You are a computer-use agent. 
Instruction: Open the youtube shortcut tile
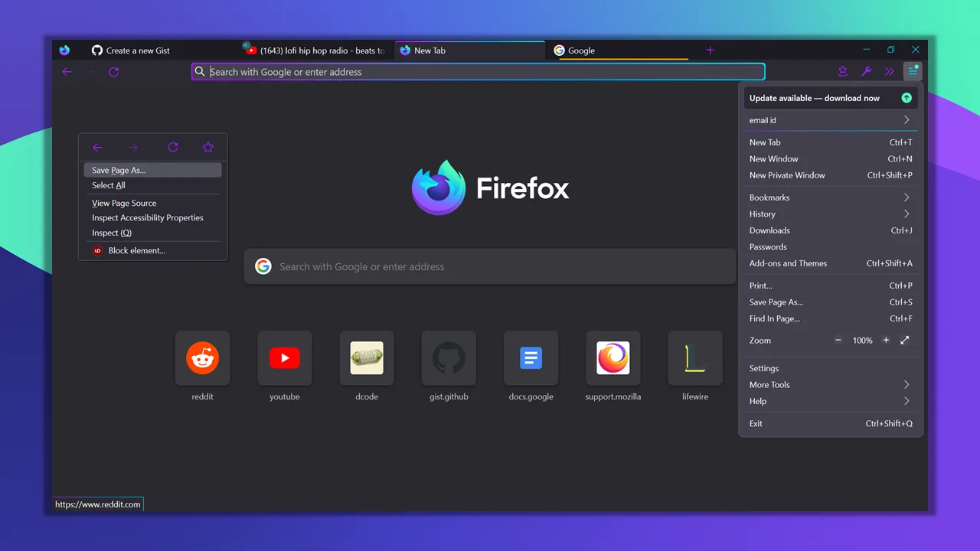(284, 357)
